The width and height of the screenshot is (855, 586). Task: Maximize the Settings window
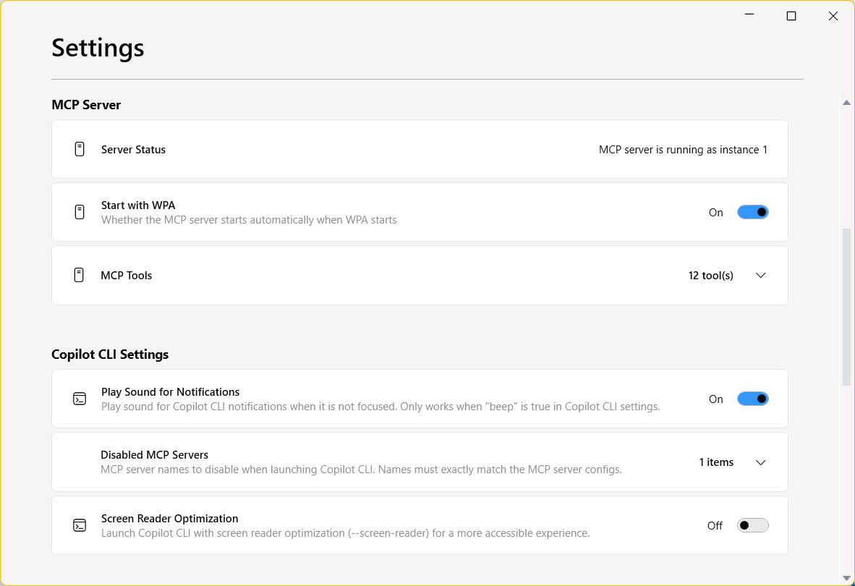click(791, 16)
